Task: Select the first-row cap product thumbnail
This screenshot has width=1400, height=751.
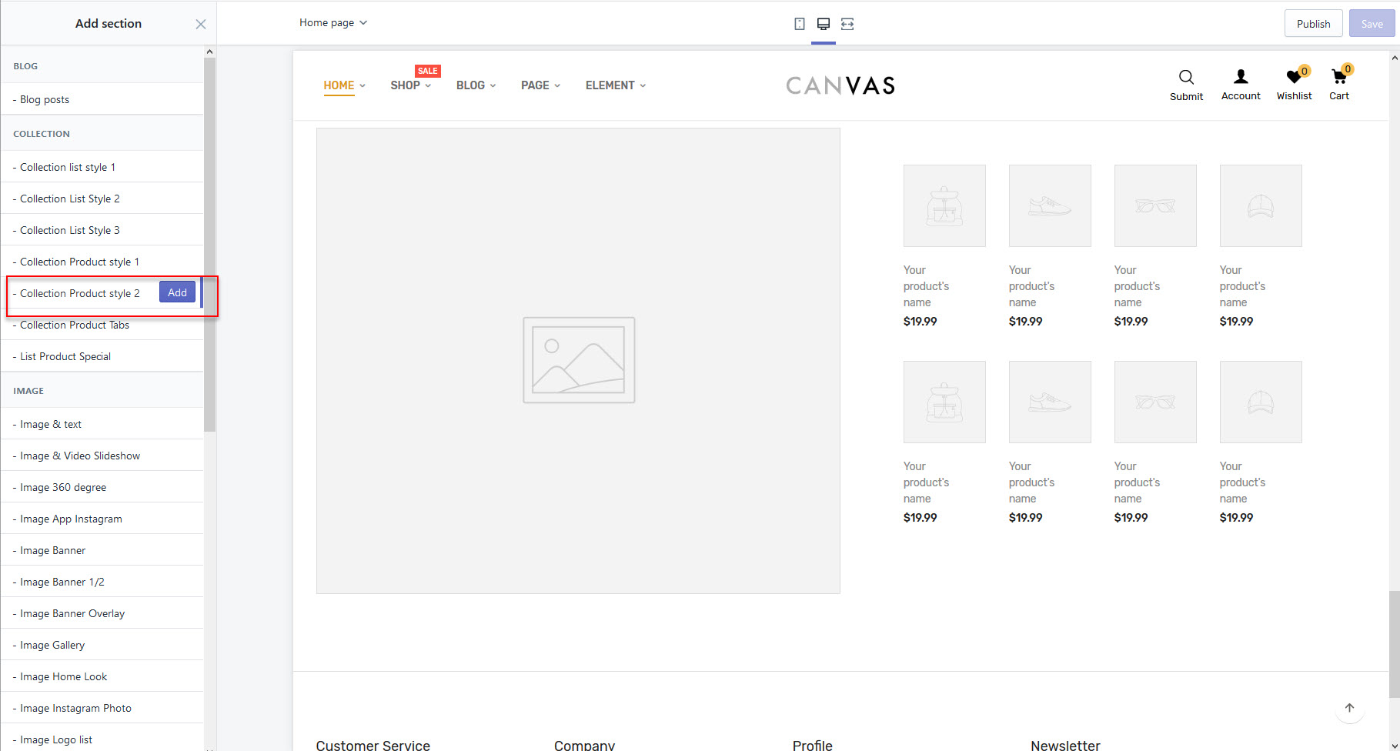Action: pyautogui.click(x=1261, y=205)
